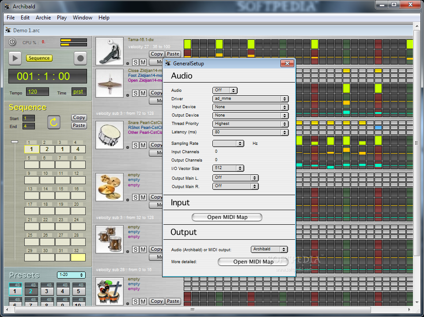Open the Help menu
The height and width of the screenshot is (317, 424).
[104, 18]
